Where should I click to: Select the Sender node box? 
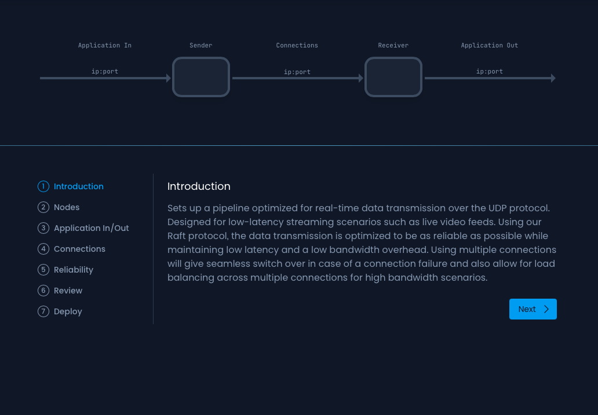point(201,77)
